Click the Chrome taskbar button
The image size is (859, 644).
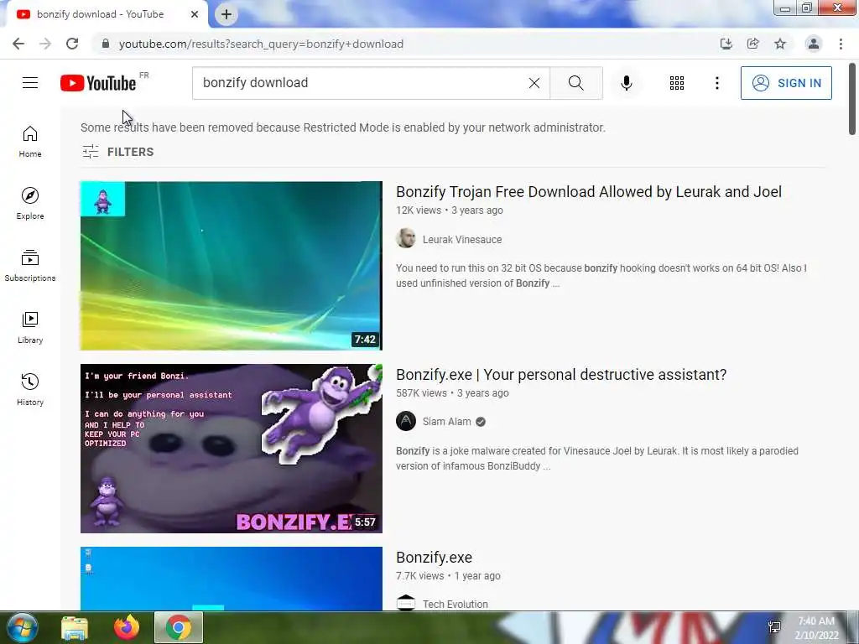(x=179, y=627)
